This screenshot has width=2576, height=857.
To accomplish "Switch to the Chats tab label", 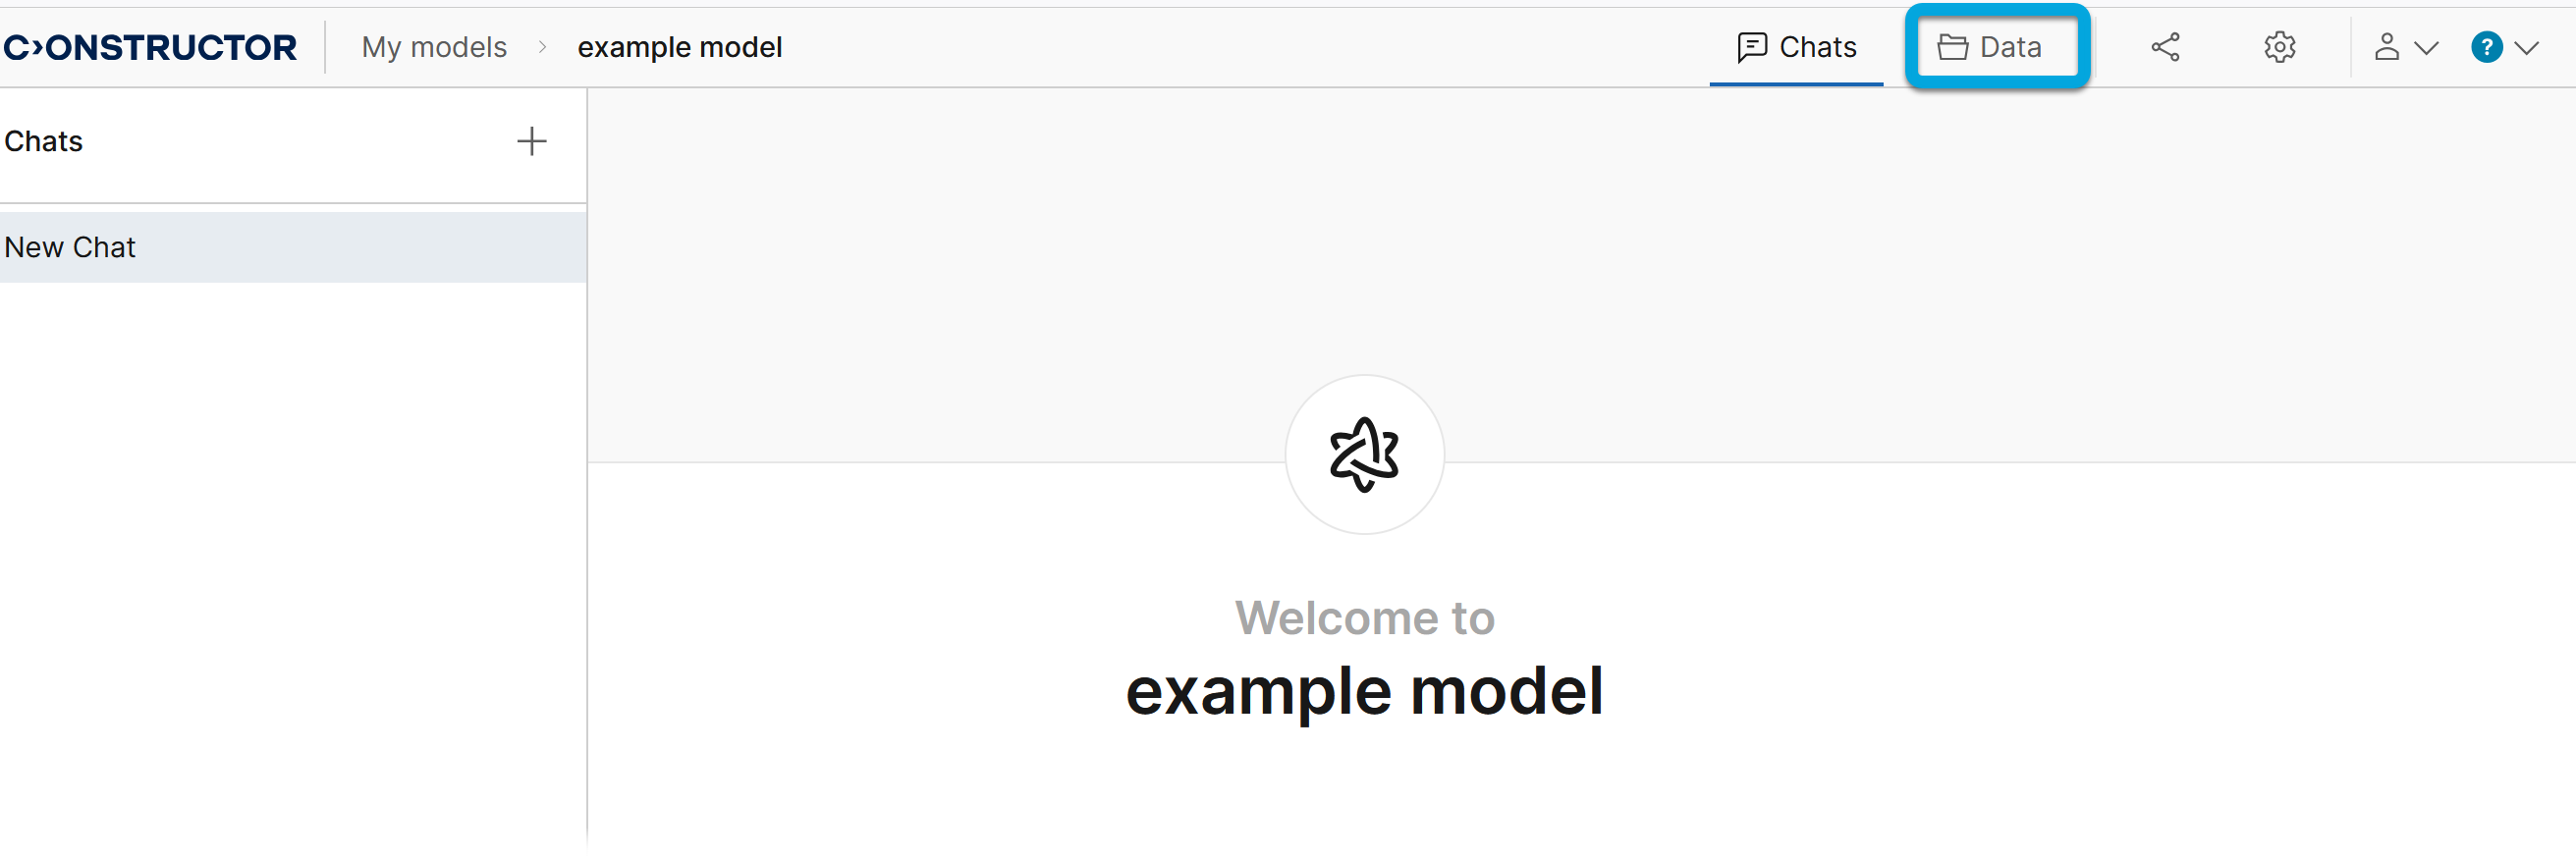I will coord(1817,47).
